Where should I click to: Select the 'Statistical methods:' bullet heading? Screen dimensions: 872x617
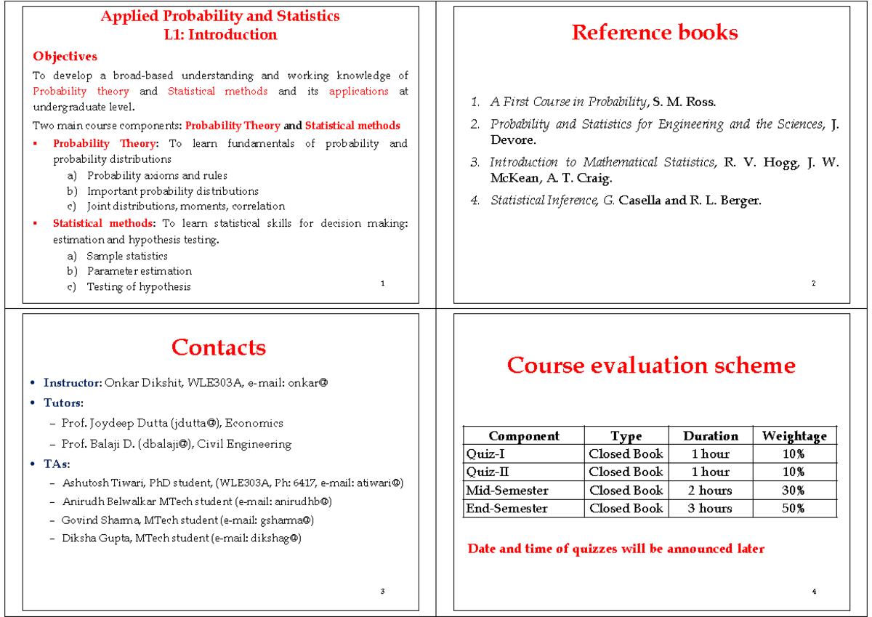(x=105, y=223)
